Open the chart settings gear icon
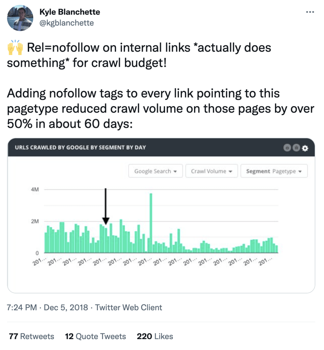The height and width of the screenshot is (350, 324). (305, 148)
